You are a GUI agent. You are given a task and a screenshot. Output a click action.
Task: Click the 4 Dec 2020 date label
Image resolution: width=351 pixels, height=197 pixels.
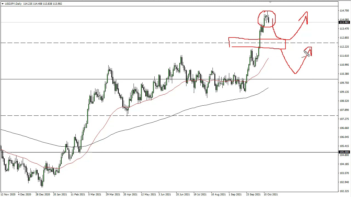(x=25, y=195)
